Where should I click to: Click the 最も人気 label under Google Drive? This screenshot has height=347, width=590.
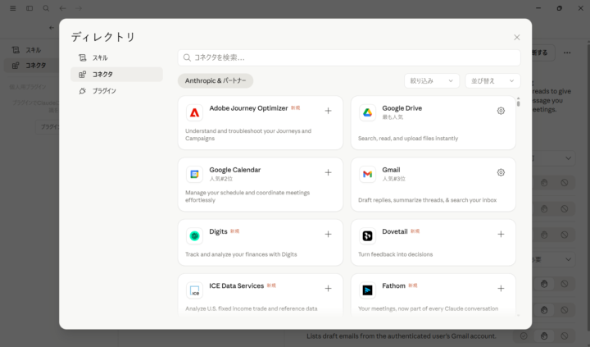click(x=393, y=117)
